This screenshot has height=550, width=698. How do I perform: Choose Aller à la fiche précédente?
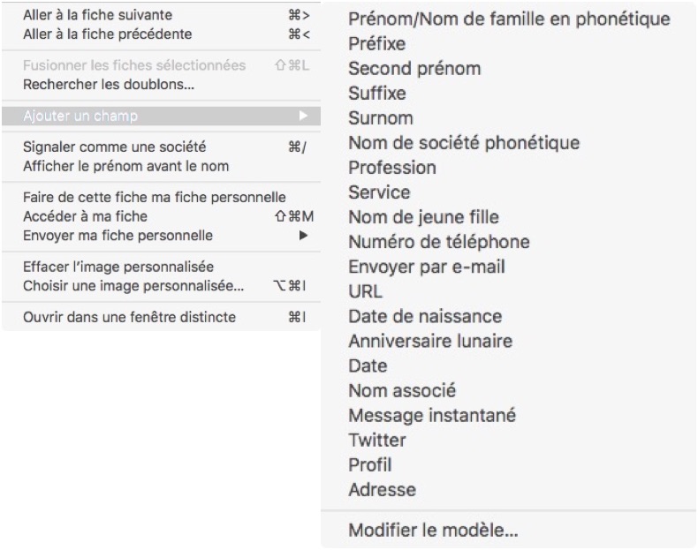coord(106,34)
